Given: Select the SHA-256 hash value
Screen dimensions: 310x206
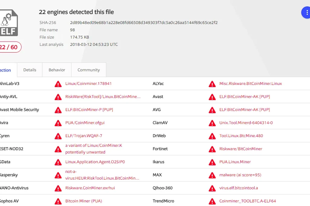Looking at the screenshot, I should coord(144,22).
